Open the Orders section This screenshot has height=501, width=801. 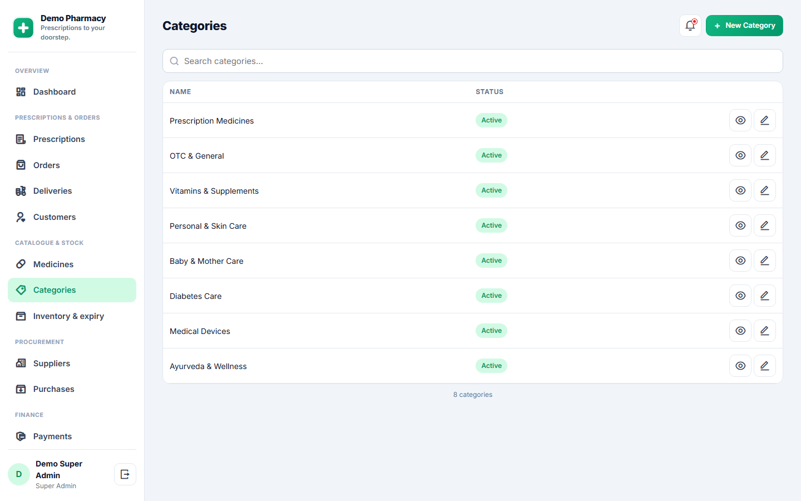click(72, 165)
